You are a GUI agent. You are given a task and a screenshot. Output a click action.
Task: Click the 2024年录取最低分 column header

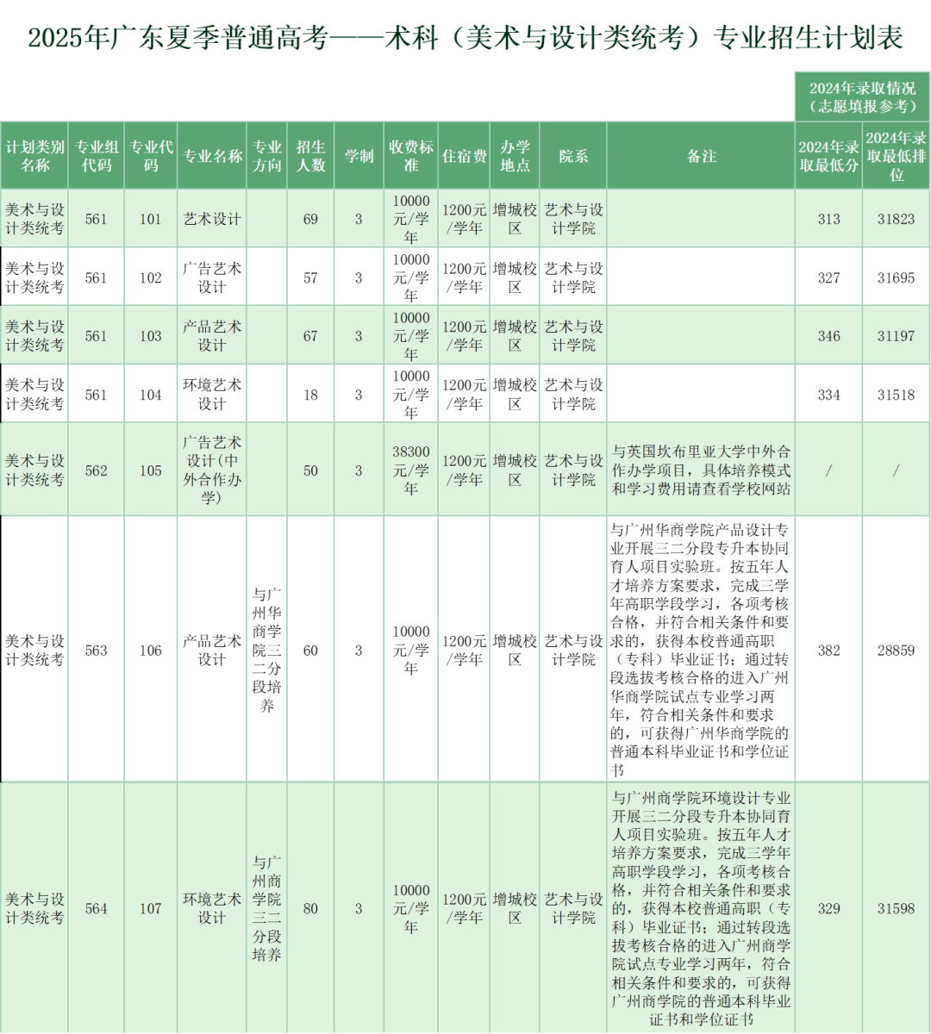click(x=828, y=156)
